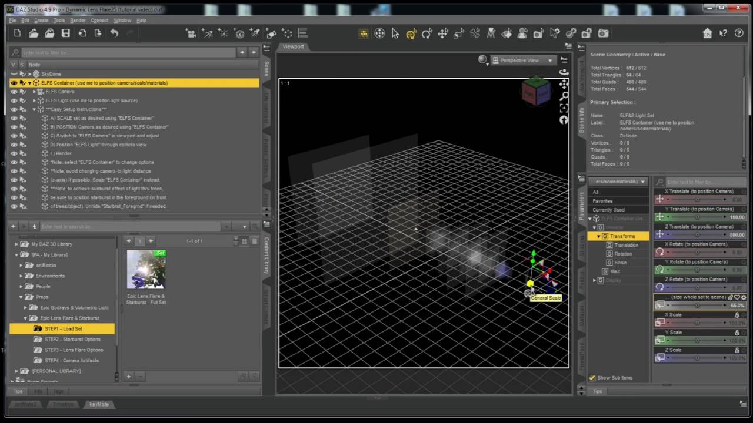The image size is (753, 423).
Task: Click the viewport orbit camera icon
Action: click(564, 72)
